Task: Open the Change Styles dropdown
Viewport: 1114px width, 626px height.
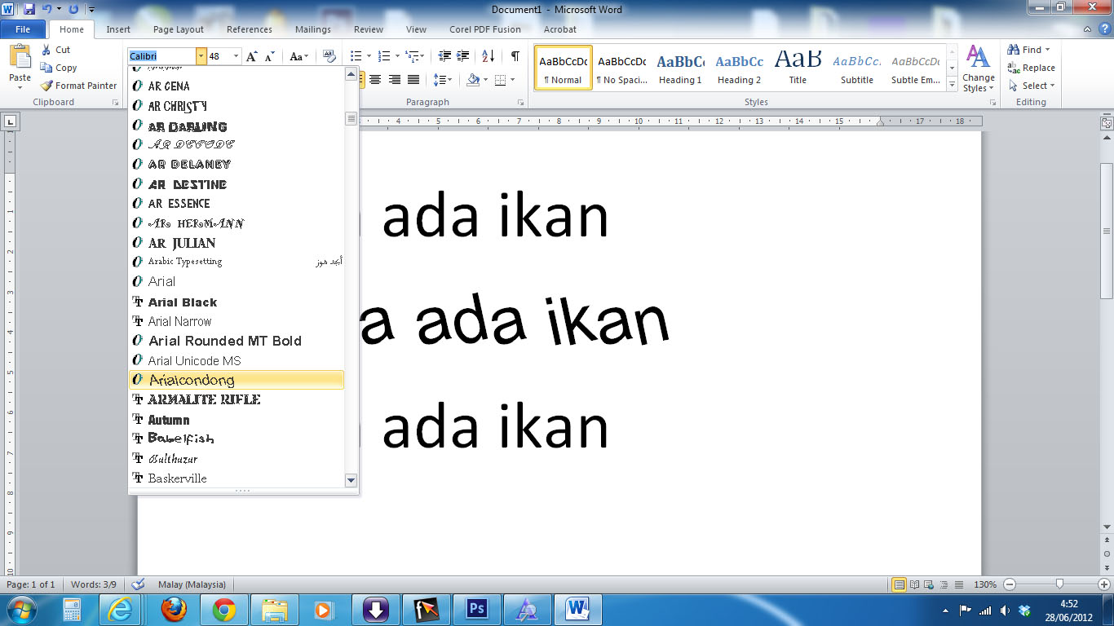Action: (x=978, y=69)
